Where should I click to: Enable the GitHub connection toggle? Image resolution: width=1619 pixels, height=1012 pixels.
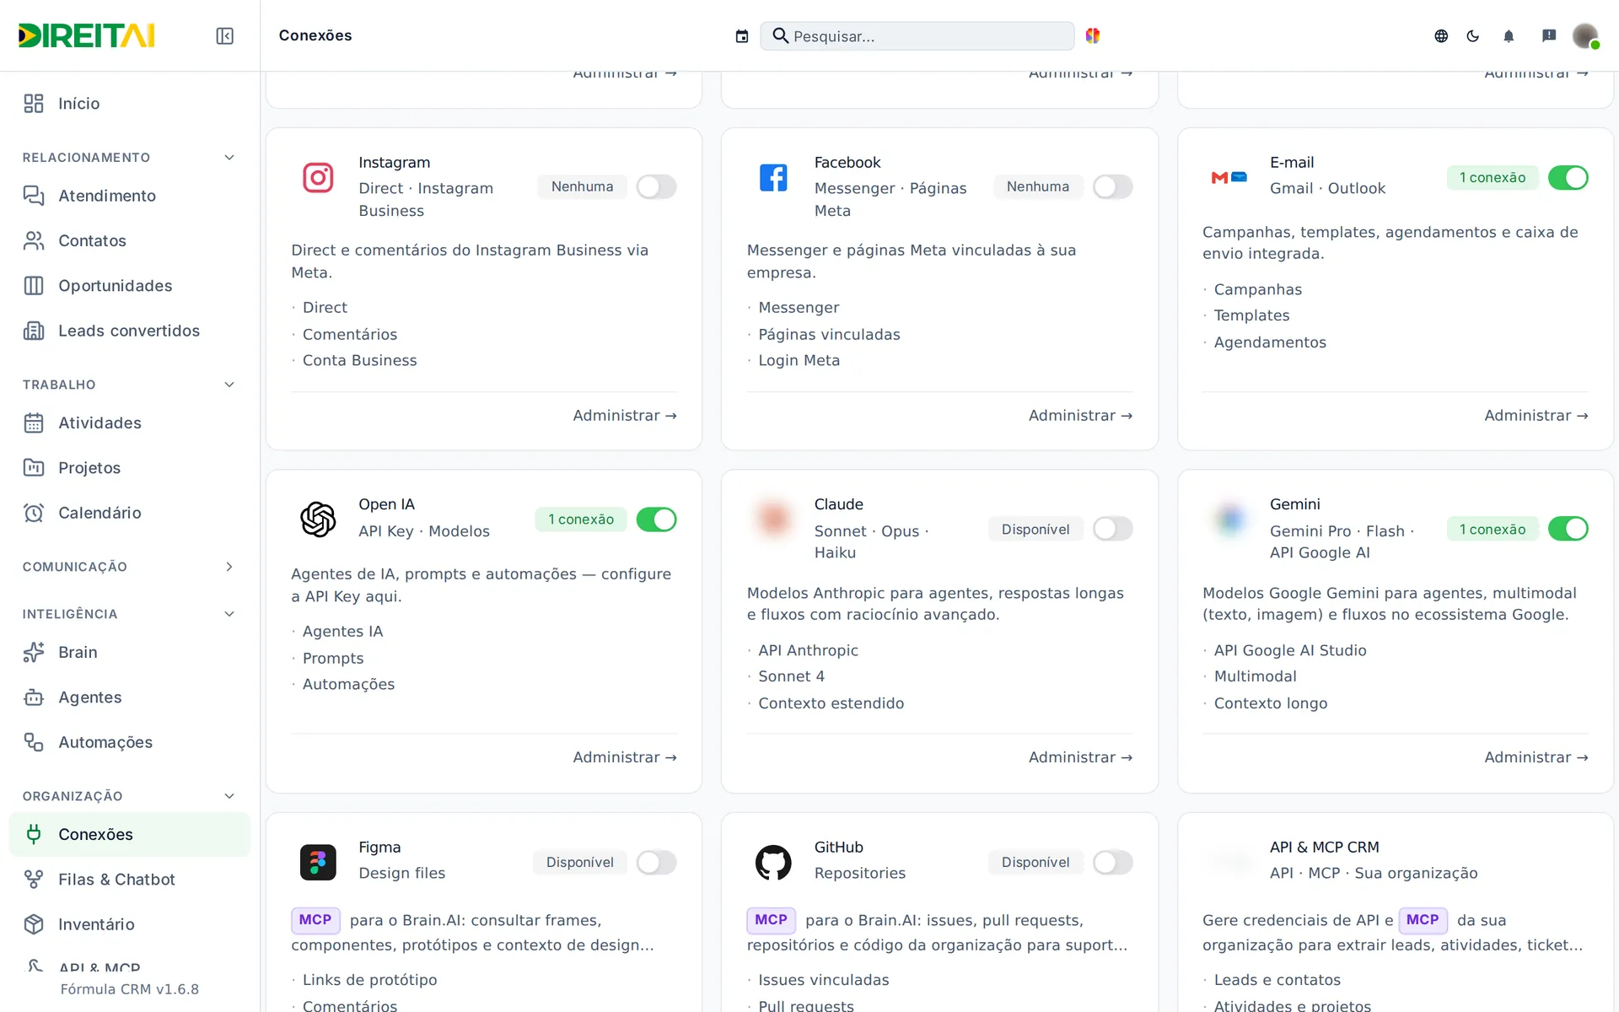click(x=1112, y=862)
